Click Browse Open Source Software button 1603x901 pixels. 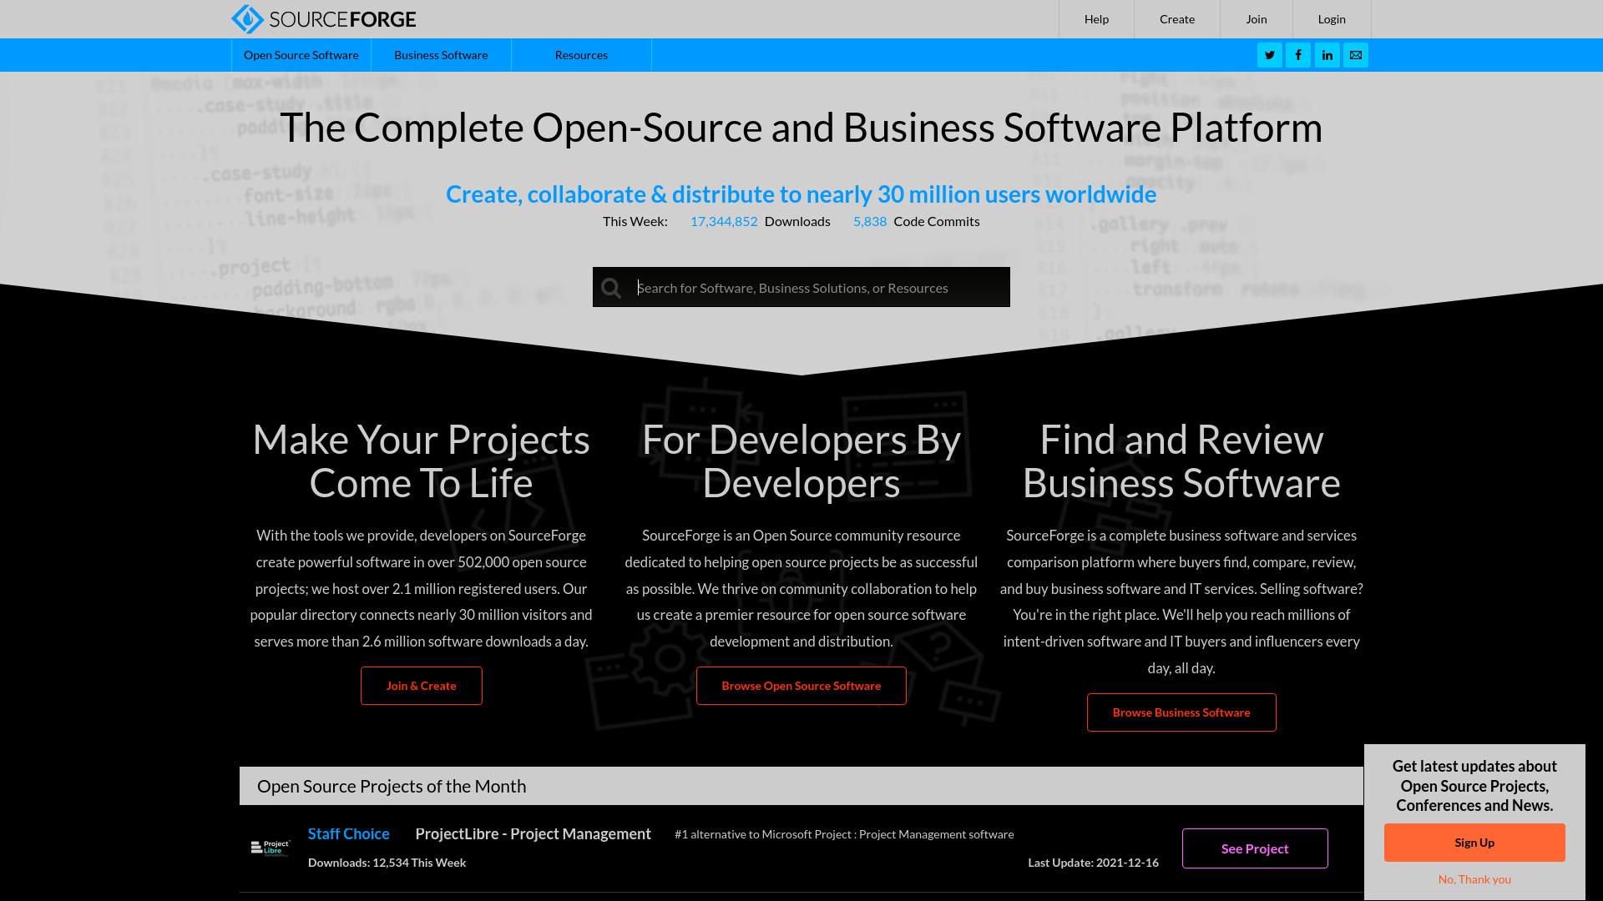click(x=801, y=686)
